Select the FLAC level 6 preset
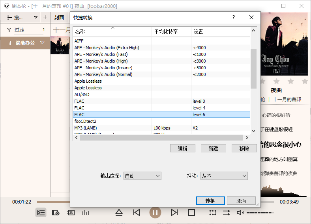This screenshot has width=311, height=224. click(x=162, y=115)
